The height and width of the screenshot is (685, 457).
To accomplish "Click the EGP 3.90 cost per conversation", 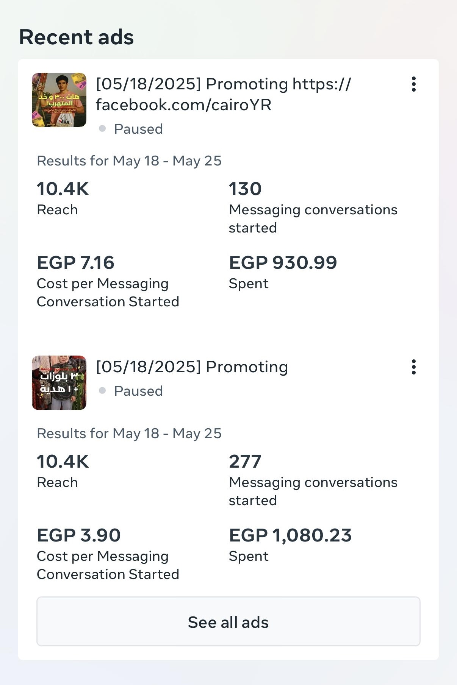I will (x=78, y=535).
